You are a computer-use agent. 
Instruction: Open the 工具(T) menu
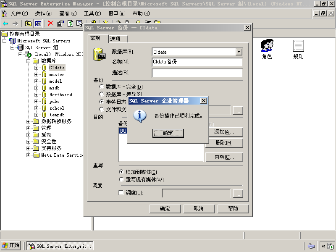click(92, 13)
